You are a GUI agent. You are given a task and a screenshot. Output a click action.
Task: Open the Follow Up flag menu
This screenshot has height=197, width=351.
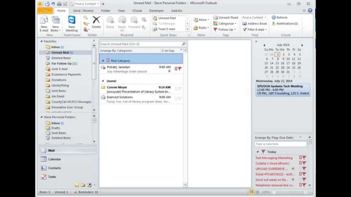tap(225, 30)
